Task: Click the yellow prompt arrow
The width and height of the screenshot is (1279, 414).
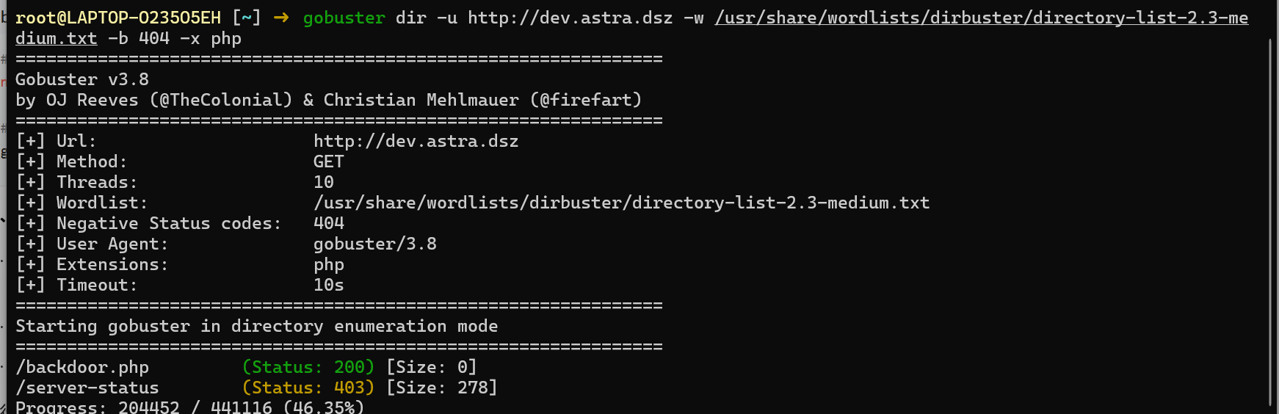Action: pyautogui.click(x=280, y=18)
